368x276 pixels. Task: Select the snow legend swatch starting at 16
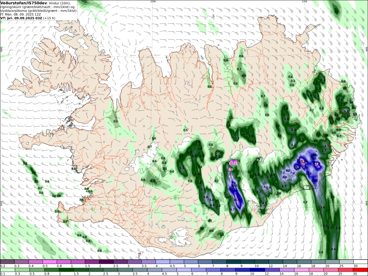tap(304, 262)
